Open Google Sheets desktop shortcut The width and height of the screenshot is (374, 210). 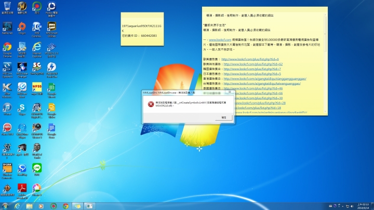point(51,90)
